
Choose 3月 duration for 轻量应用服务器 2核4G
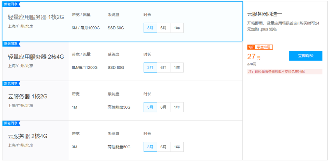150,67
